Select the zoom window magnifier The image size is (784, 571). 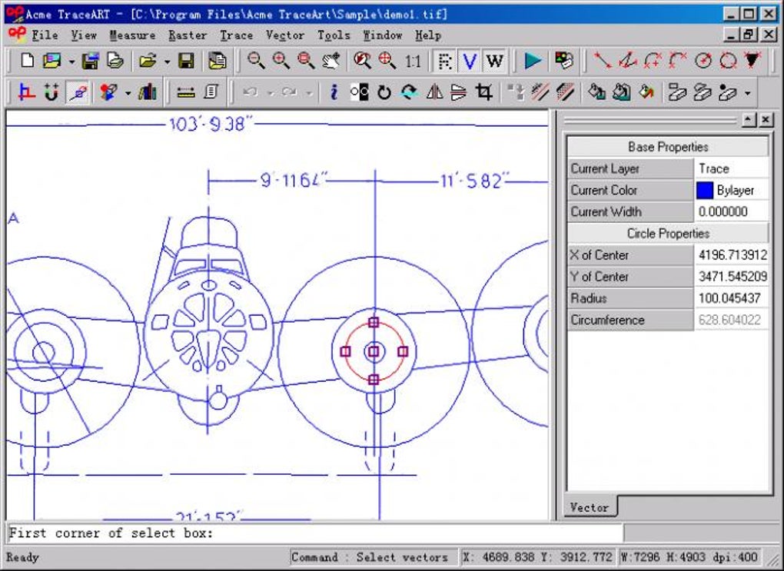(x=306, y=61)
